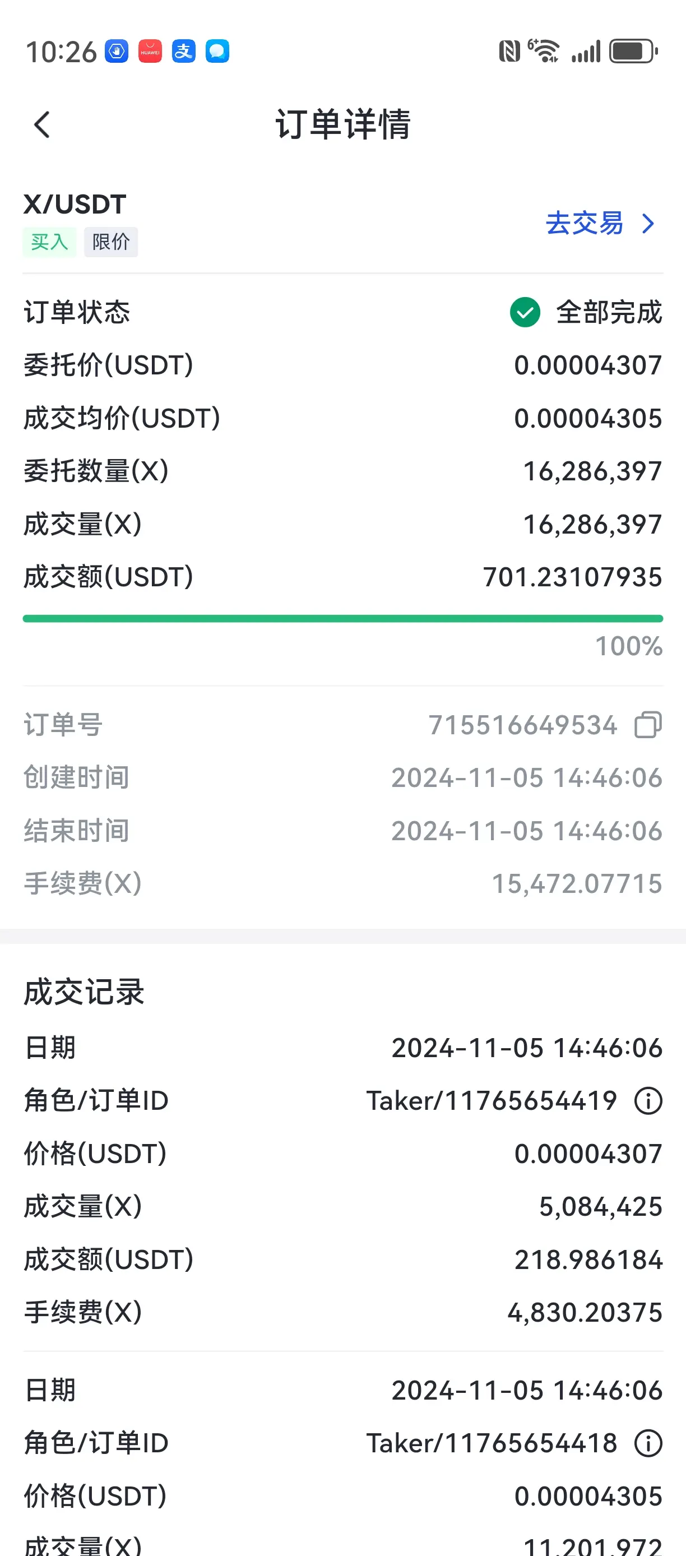The height and width of the screenshot is (1556, 686).
Task: Tap the 成交记录 section header
Action: (84, 992)
